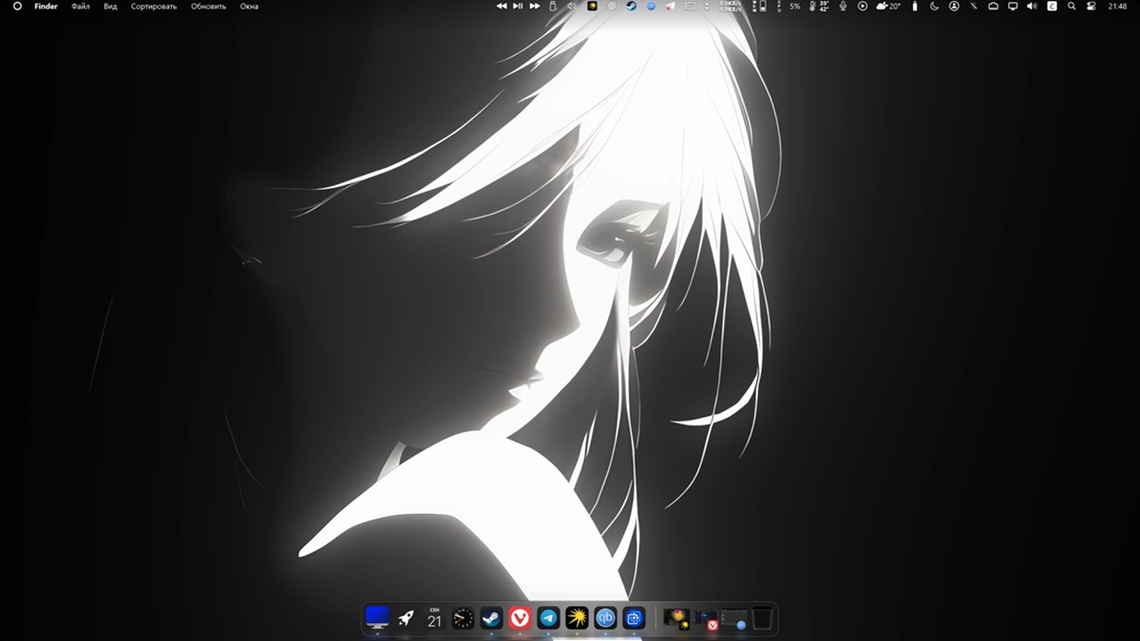Open the Окна menu

pos(249,6)
